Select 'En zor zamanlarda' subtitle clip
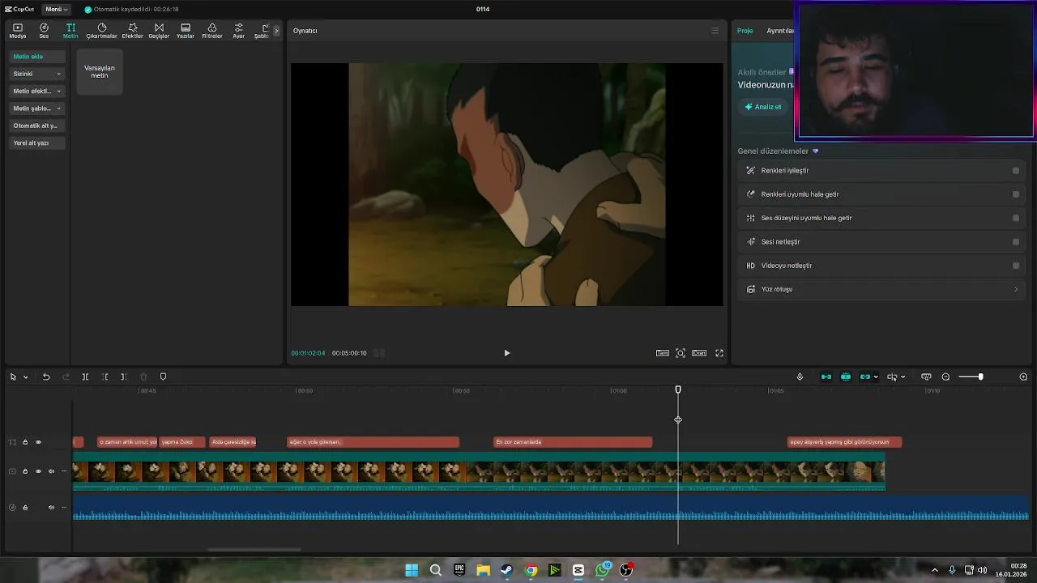The image size is (1037, 583). (573, 442)
